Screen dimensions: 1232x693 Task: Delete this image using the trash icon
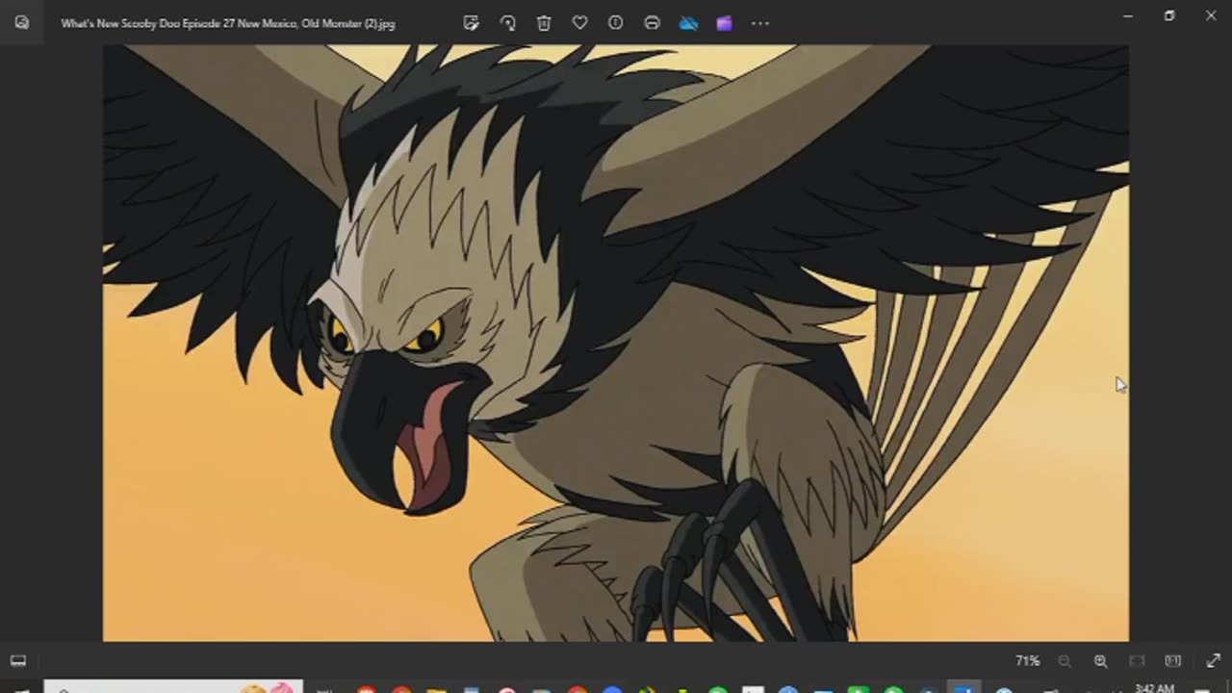coord(544,23)
